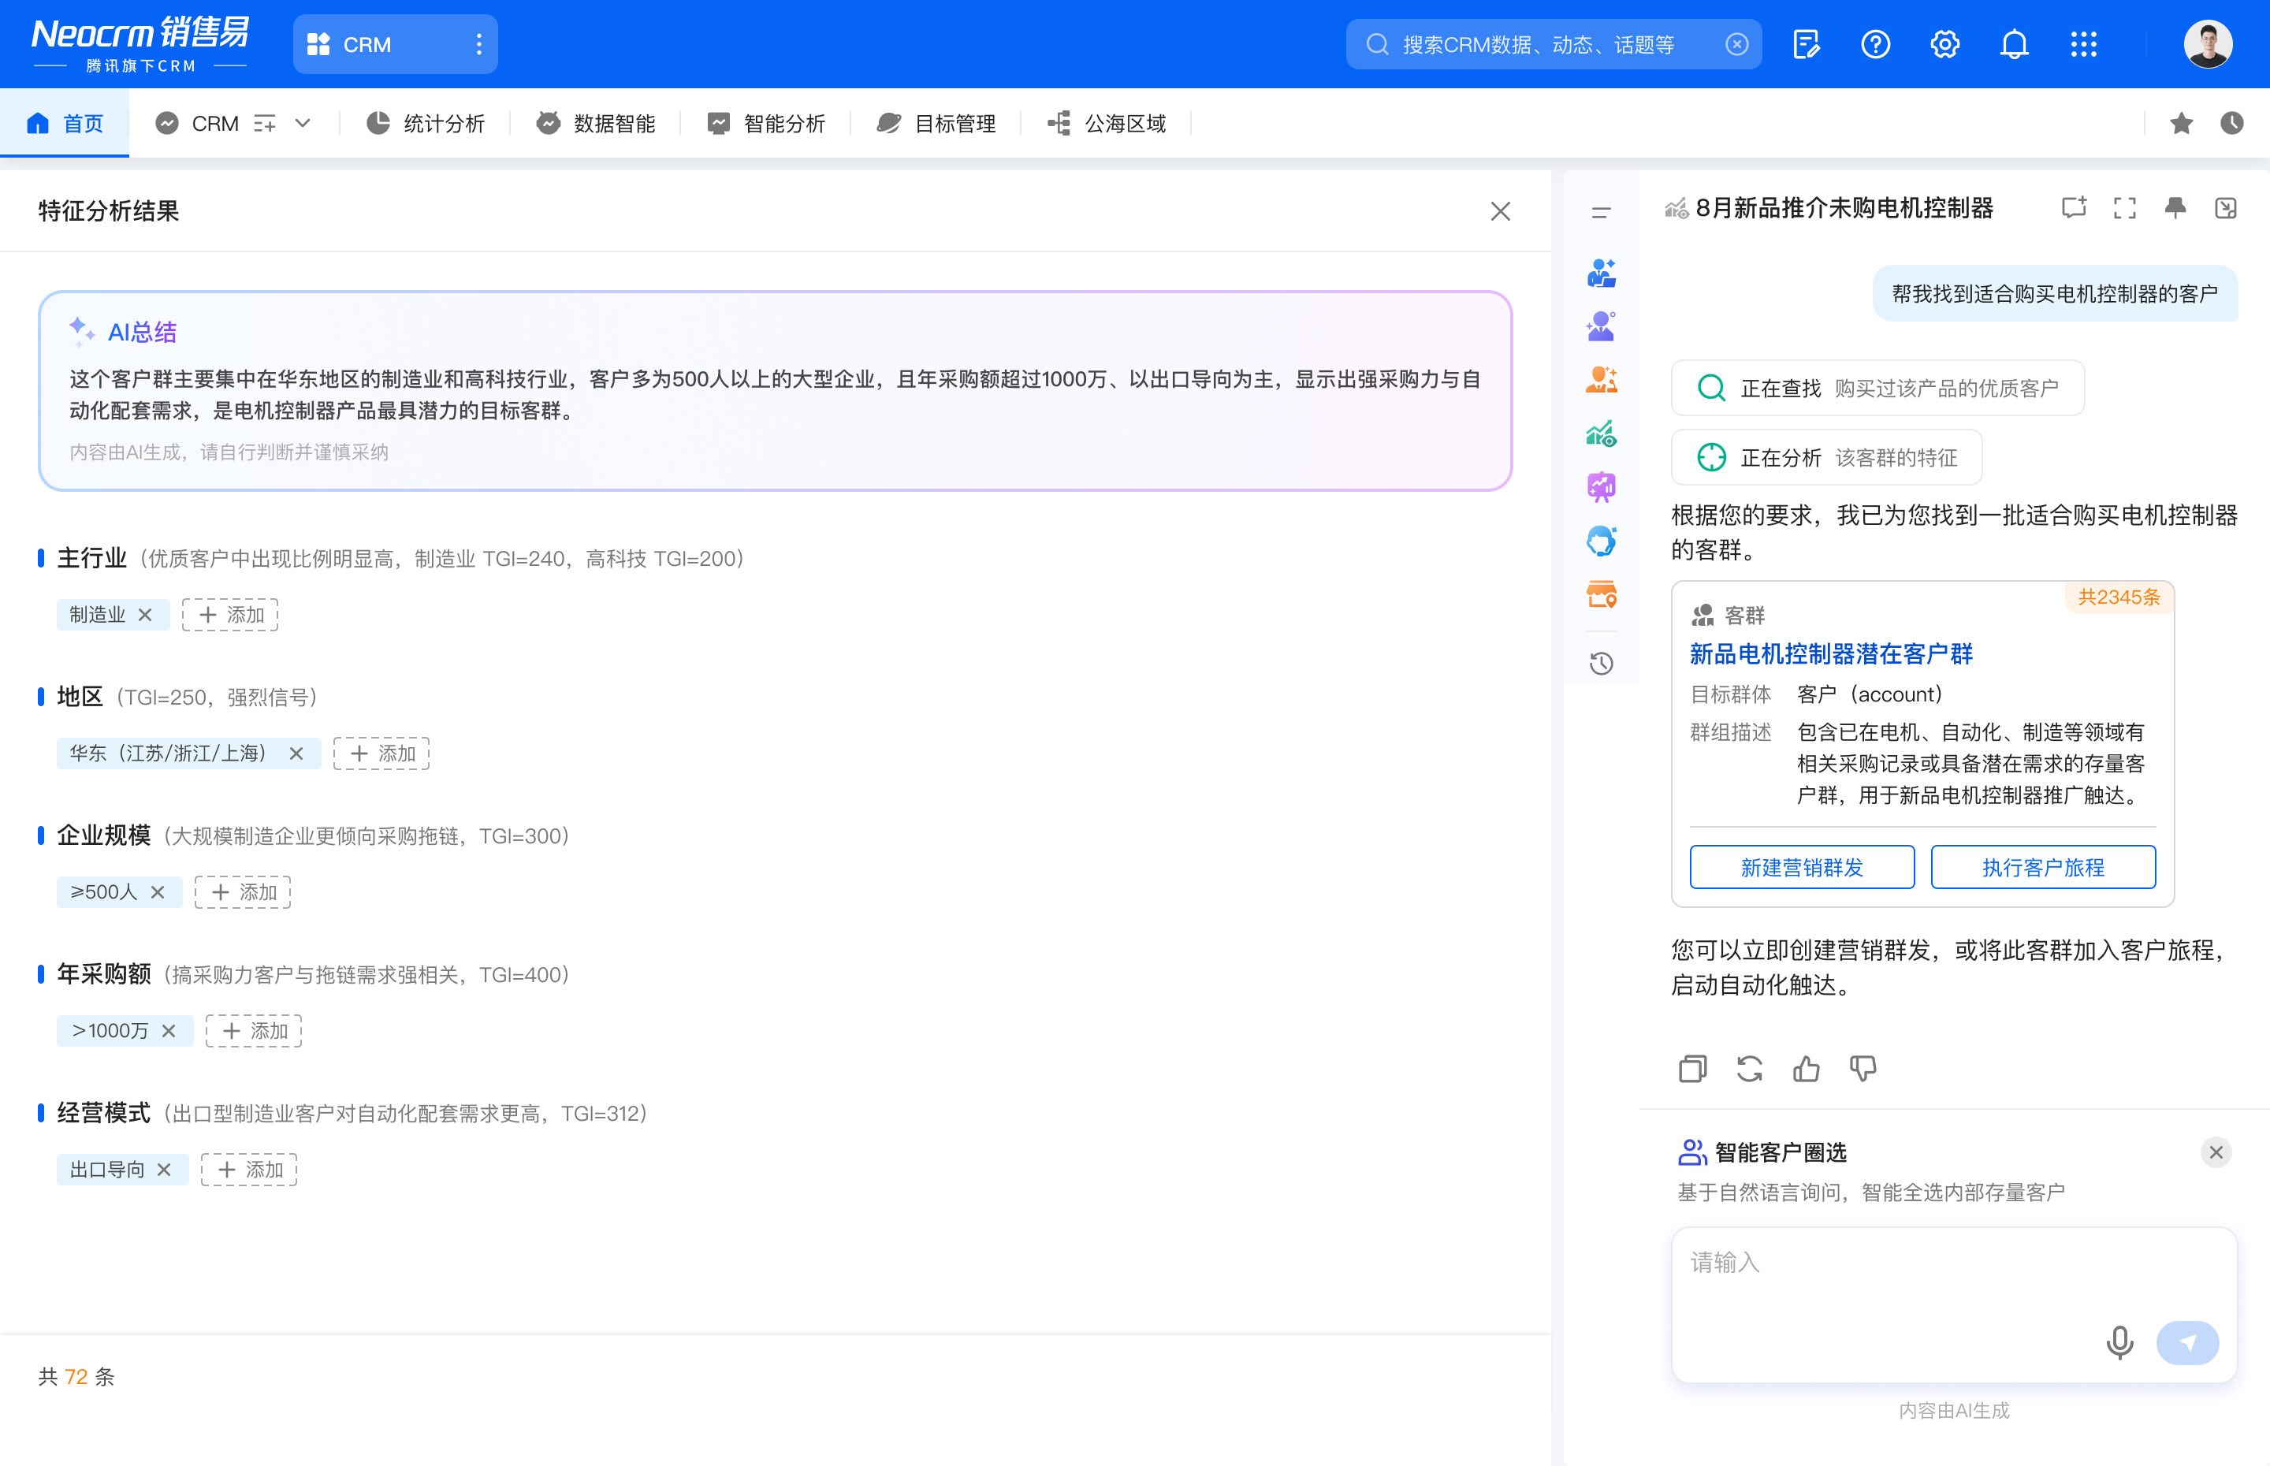The height and width of the screenshot is (1466, 2270).
Task: Remove the 制造业 industry tag
Action: (145, 615)
